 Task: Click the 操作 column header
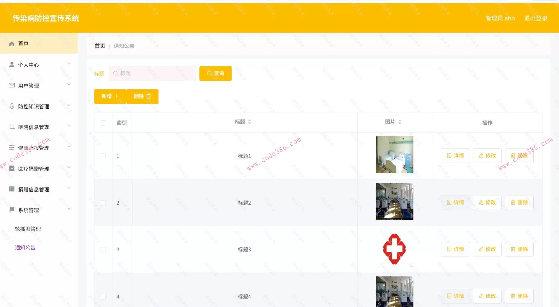(487, 123)
